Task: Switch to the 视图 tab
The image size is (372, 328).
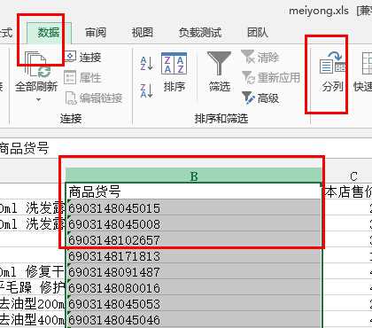Action: coord(142,33)
